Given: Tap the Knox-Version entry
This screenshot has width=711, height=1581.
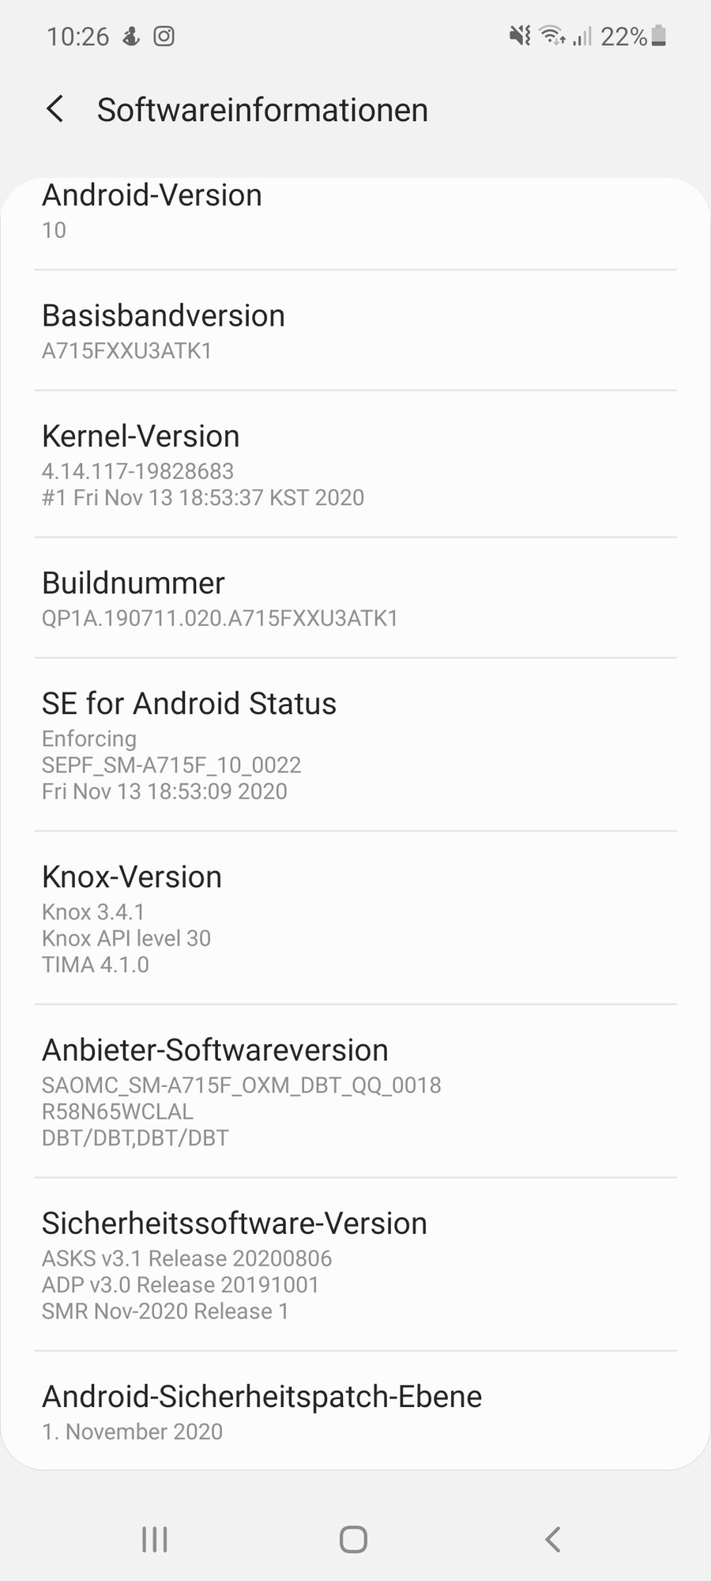Looking at the screenshot, I should pos(355,919).
